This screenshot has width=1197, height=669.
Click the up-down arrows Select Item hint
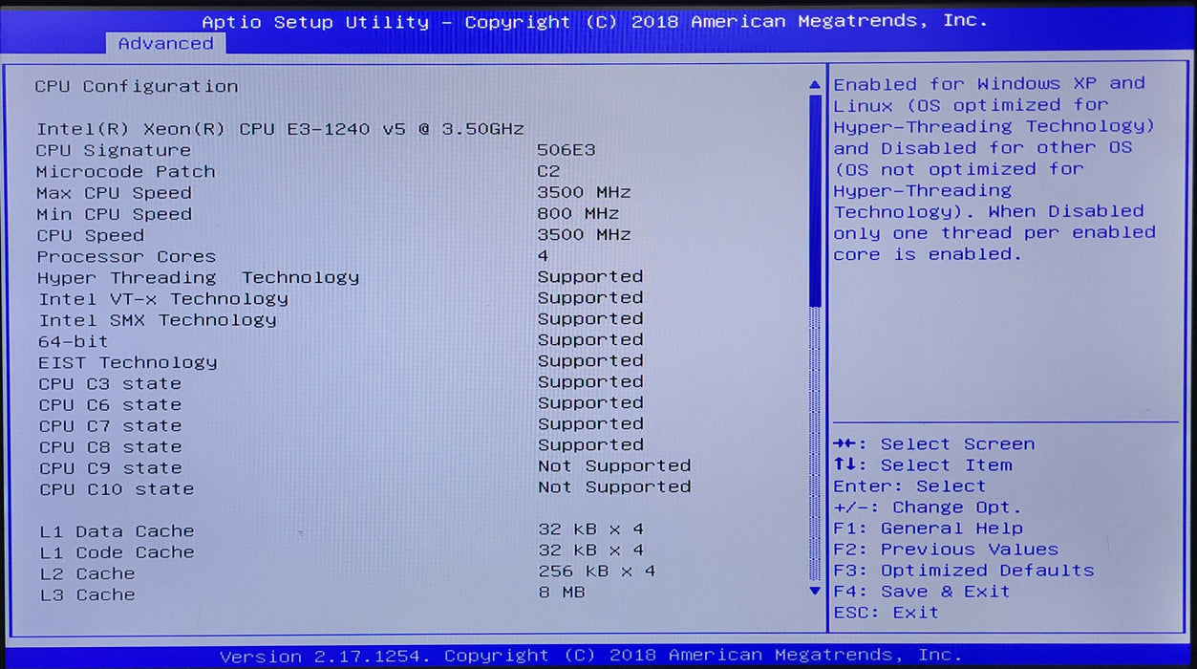click(923, 465)
